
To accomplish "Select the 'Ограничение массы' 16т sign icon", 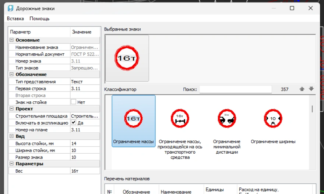I will (133, 119).
